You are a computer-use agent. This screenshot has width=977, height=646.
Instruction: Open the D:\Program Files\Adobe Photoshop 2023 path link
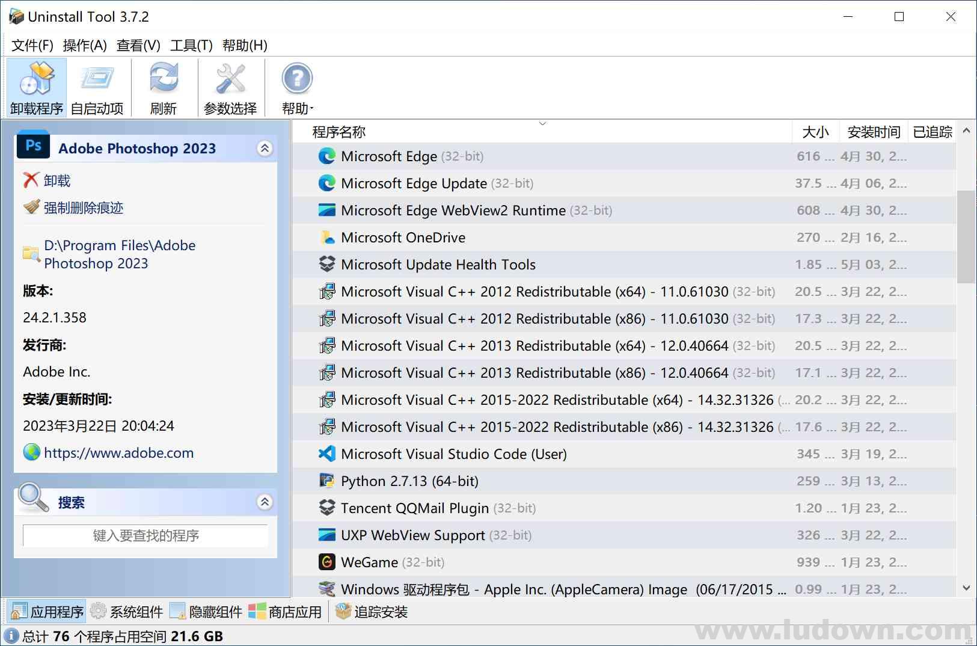click(x=120, y=254)
